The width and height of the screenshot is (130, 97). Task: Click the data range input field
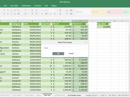tap(65, 48)
